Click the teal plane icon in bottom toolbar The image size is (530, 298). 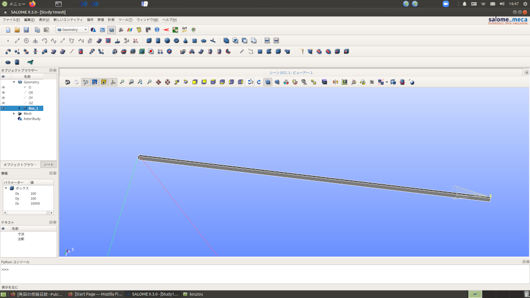pyautogui.click(x=30, y=62)
